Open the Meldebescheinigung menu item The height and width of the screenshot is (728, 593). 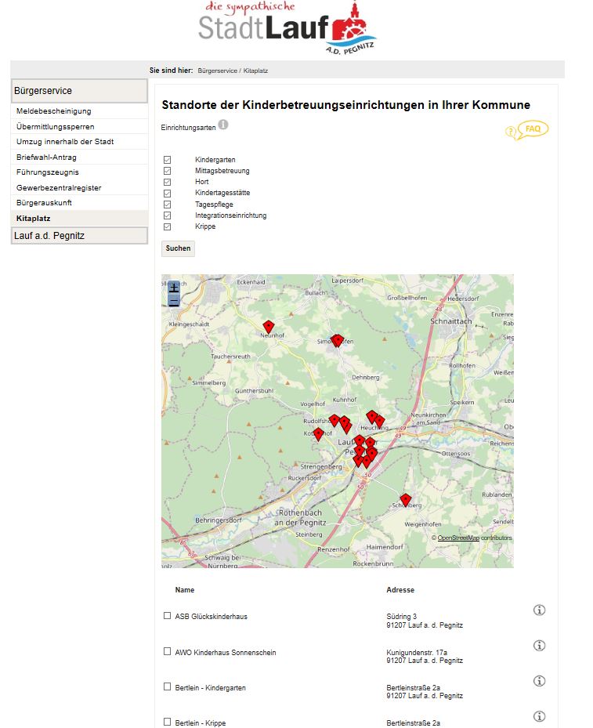point(54,111)
